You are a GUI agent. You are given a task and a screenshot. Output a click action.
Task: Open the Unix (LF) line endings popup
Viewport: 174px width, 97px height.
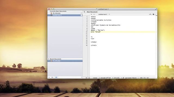click(x=117, y=78)
